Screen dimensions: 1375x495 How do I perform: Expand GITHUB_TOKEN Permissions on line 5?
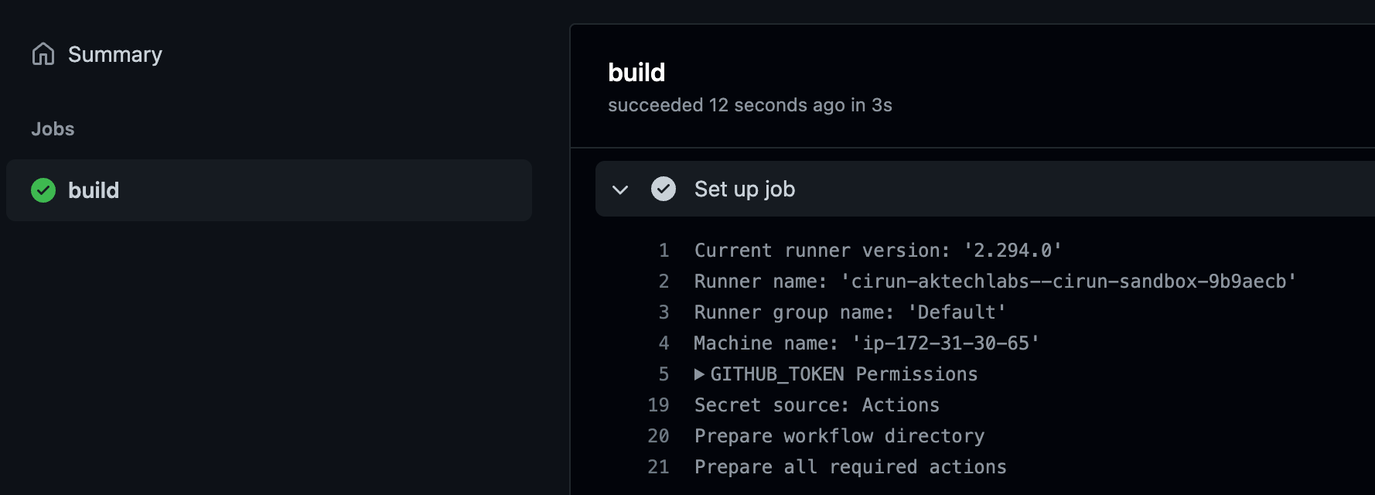click(698, 374)
